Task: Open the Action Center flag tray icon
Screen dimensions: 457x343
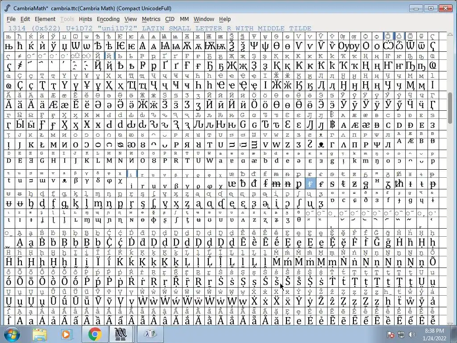Action: click(x=391, y=335)
